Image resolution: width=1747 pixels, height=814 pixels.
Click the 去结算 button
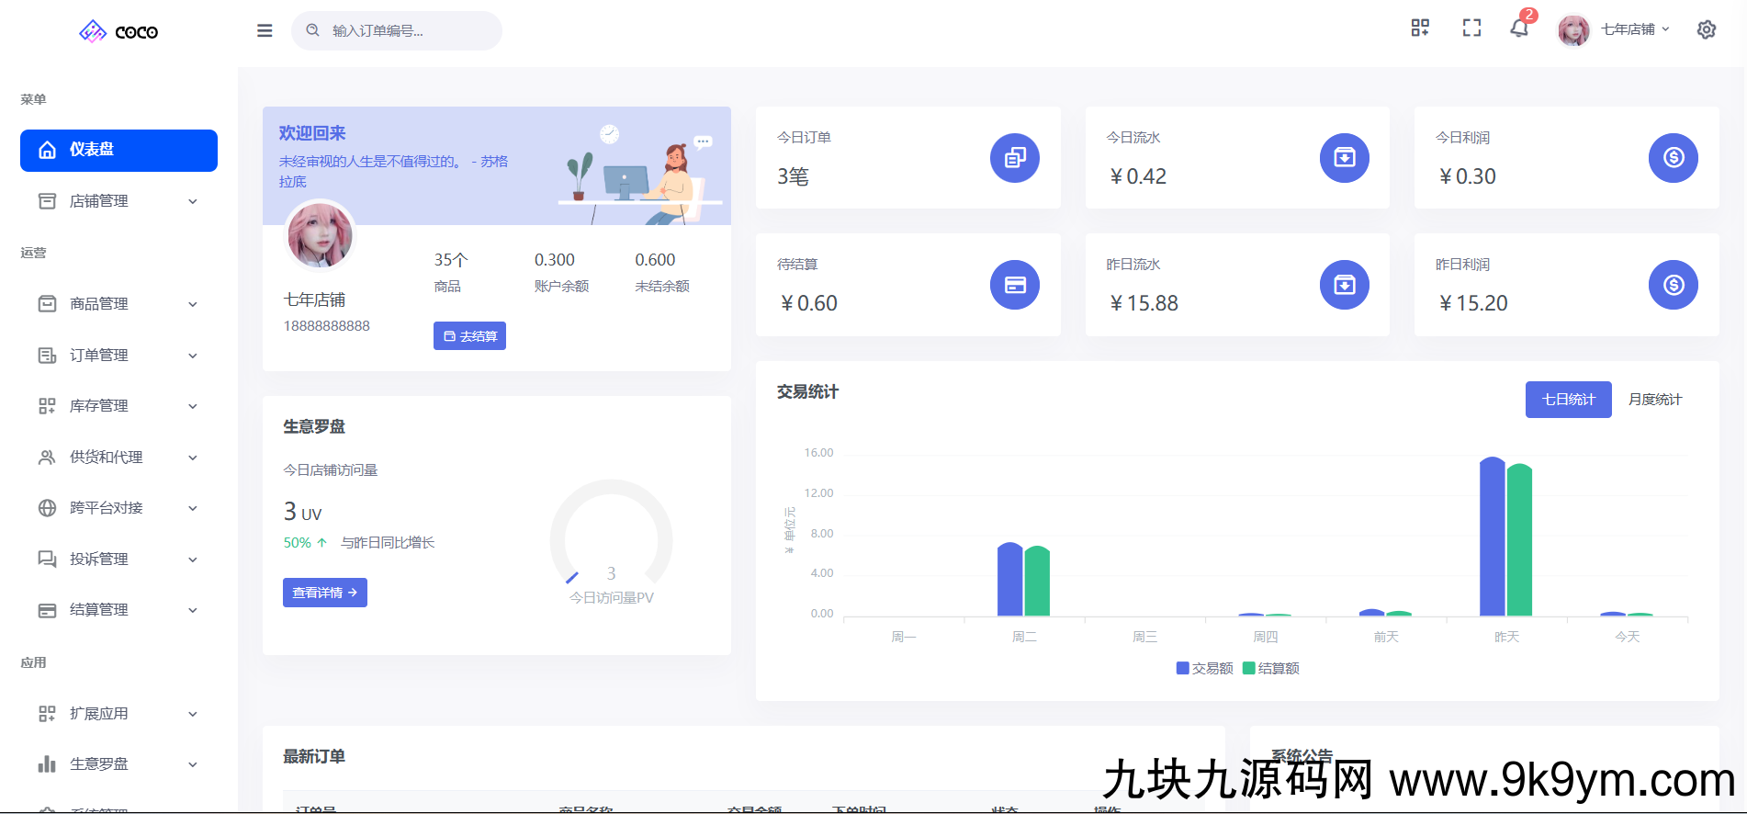pos(469,336)
